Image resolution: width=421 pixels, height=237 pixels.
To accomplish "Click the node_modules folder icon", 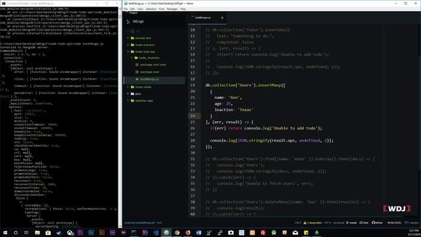I will point(136,58).
